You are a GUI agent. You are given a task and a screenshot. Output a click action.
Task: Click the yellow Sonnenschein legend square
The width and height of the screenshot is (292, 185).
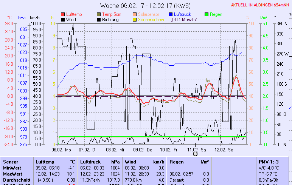135,20
